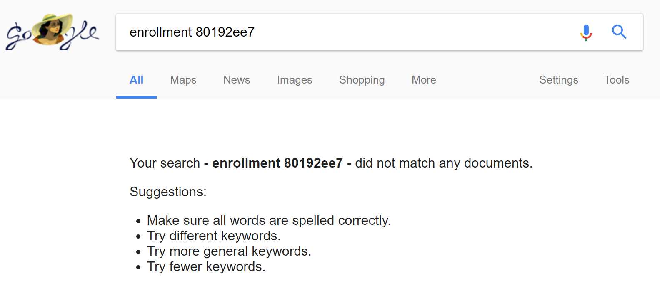This screenshot has width=660, height=303.
Task: Click the Google doodle logo
Action: (x=52, y=32)
